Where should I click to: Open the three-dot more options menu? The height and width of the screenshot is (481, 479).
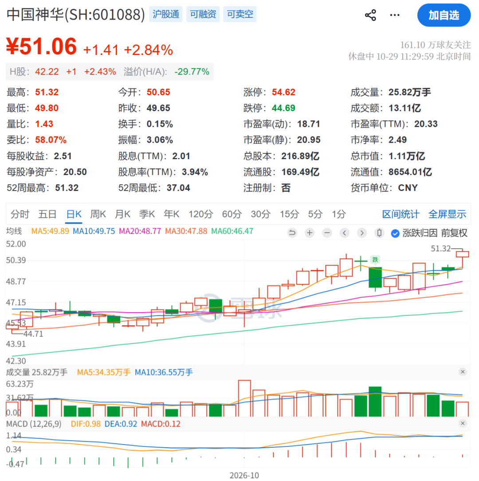395,15
